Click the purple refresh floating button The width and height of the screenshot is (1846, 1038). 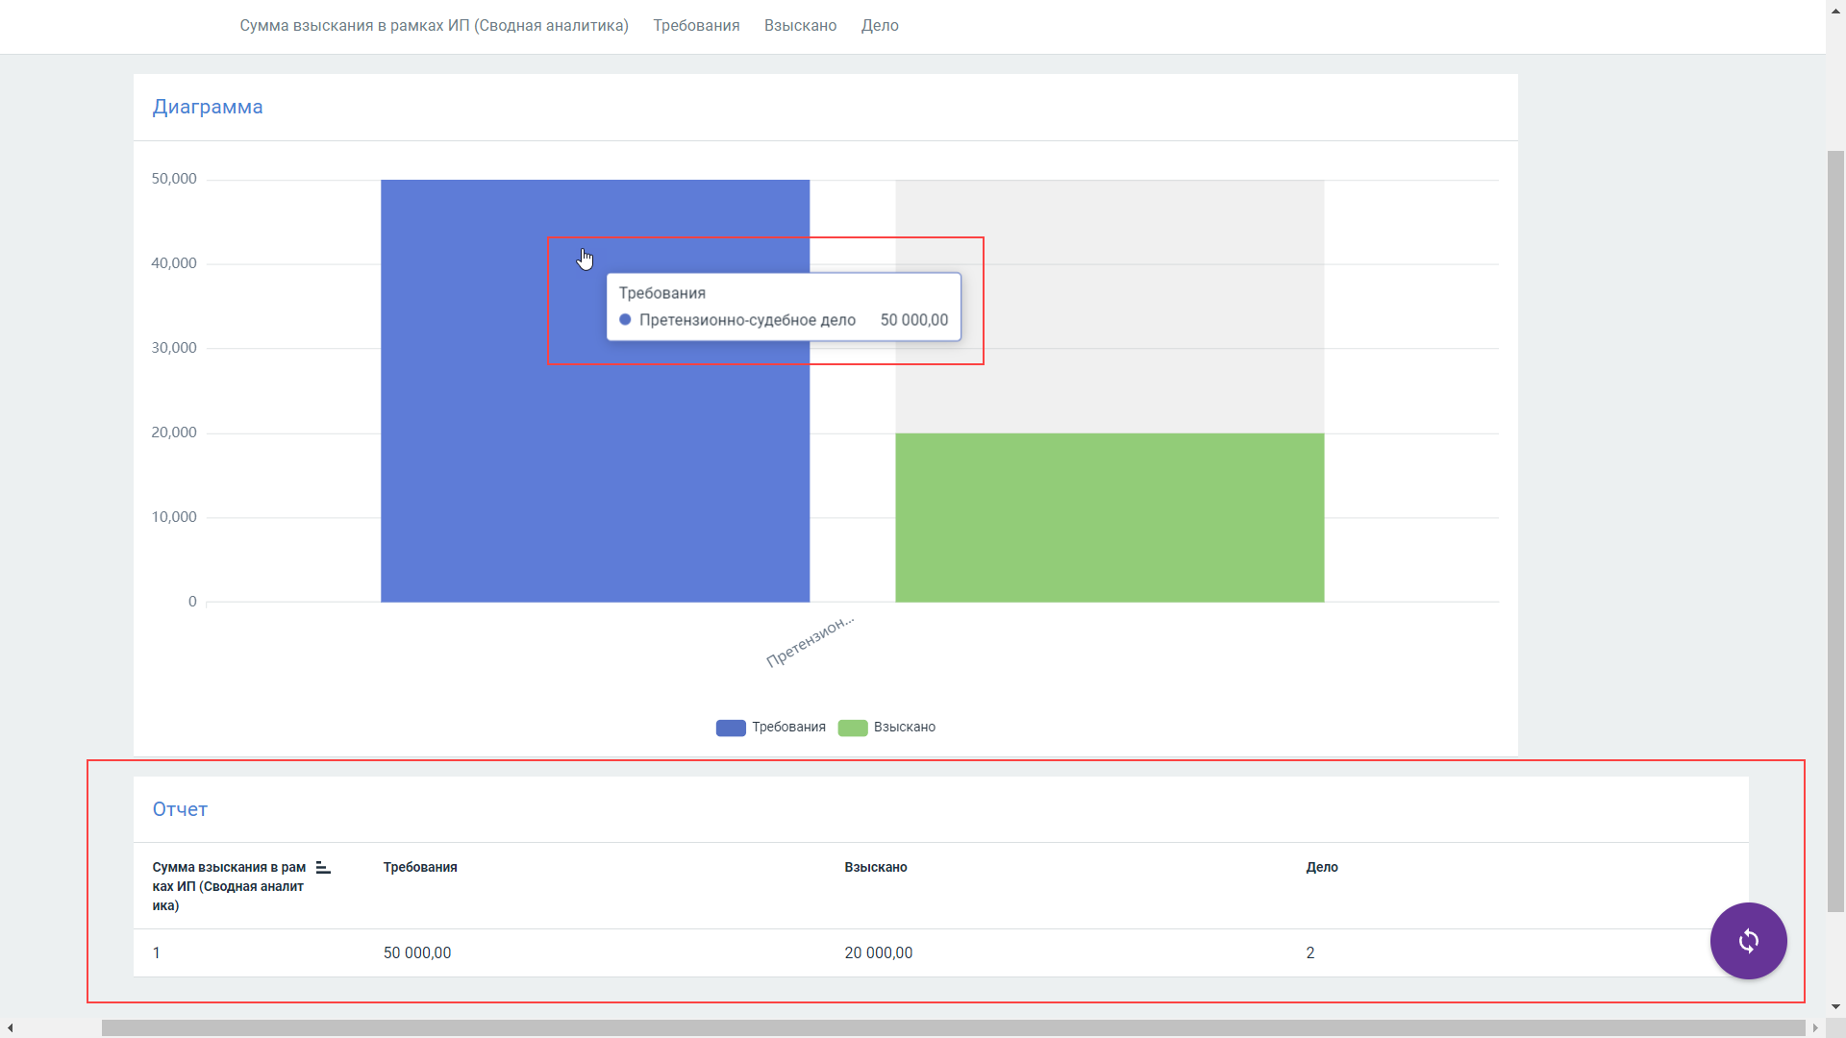coord(1748,941)
